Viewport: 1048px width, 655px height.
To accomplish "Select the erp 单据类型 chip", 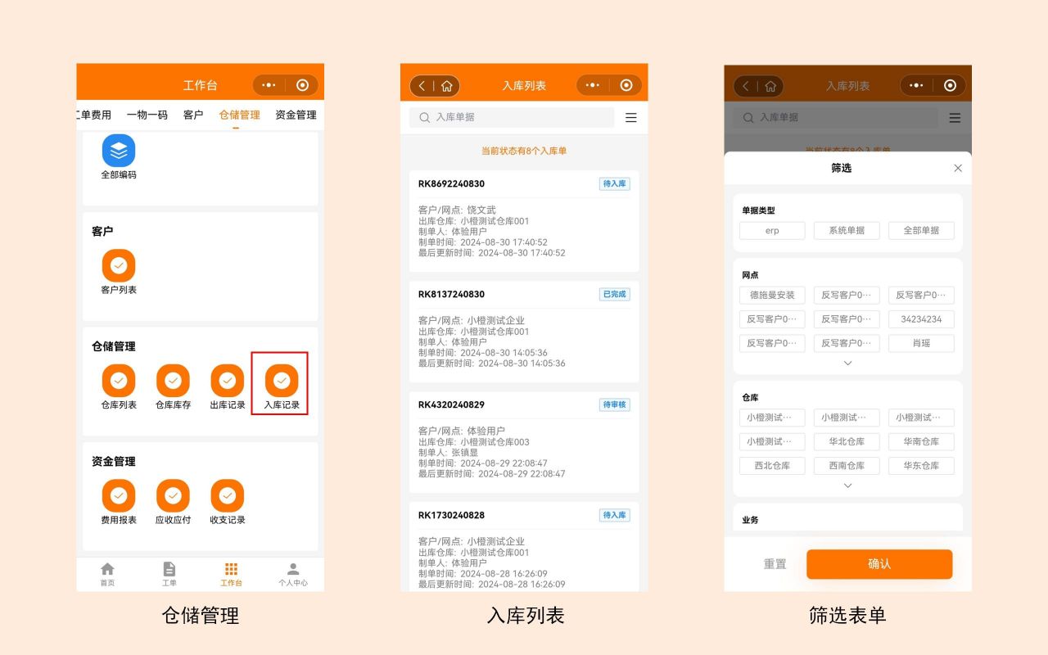I will [x=772, y=231].
